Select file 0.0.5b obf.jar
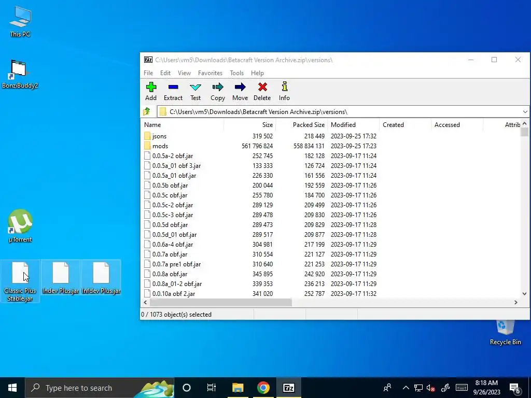This screenshot has height=398, width=531. click(x=170, y=185)
